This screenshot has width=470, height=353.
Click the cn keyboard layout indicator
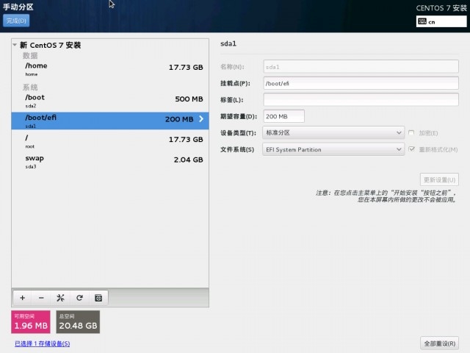pyautogui.click(x=441, y=21)
